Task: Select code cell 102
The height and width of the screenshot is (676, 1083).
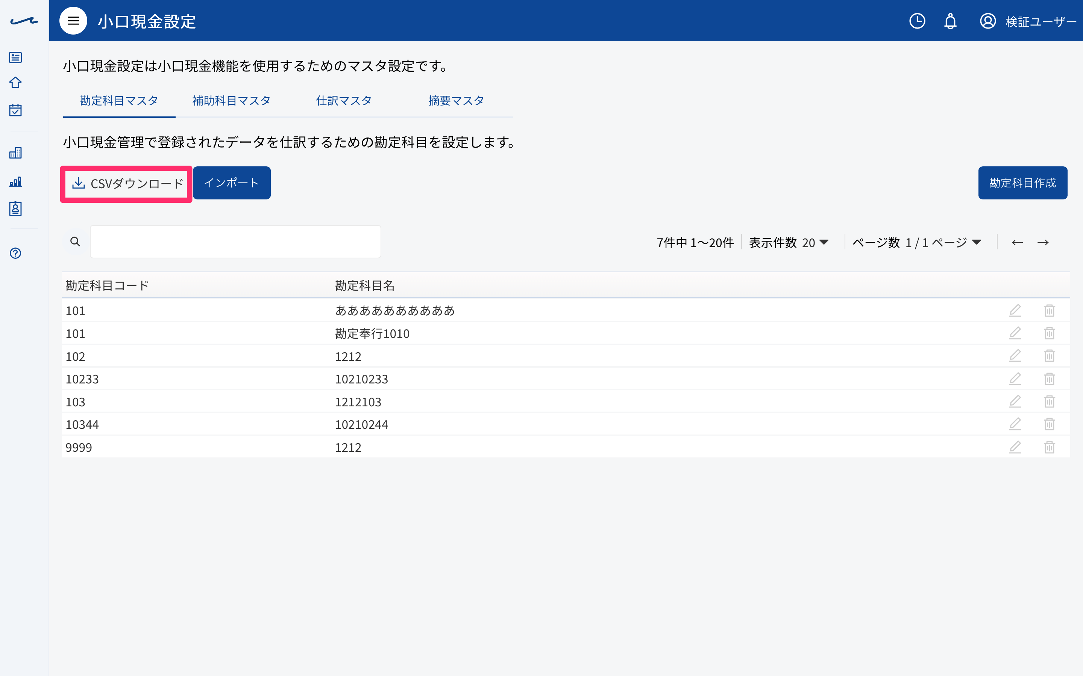Action: pos(75,356)
